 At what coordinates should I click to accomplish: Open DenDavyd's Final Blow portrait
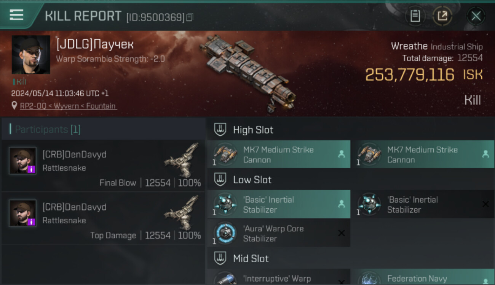click(x=23, y=161)
